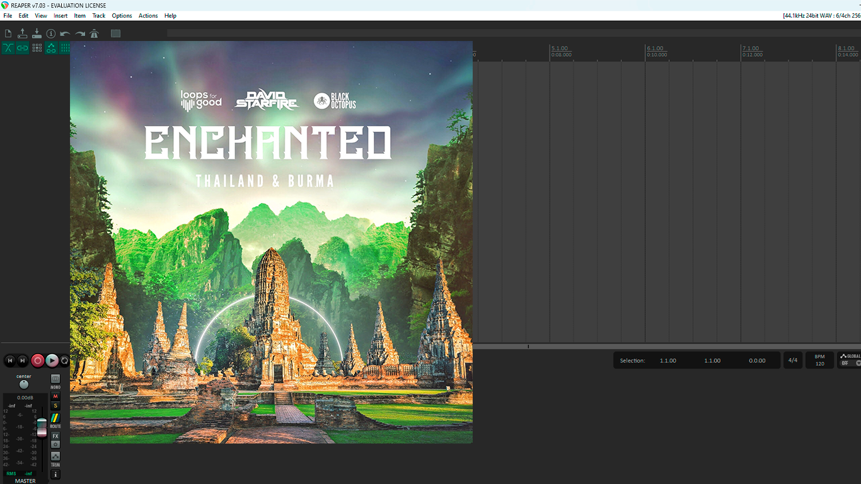Toggle the repeat loop button

coord(64,360)
